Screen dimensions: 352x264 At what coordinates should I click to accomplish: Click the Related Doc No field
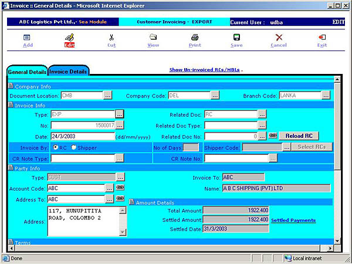(231, 136)
